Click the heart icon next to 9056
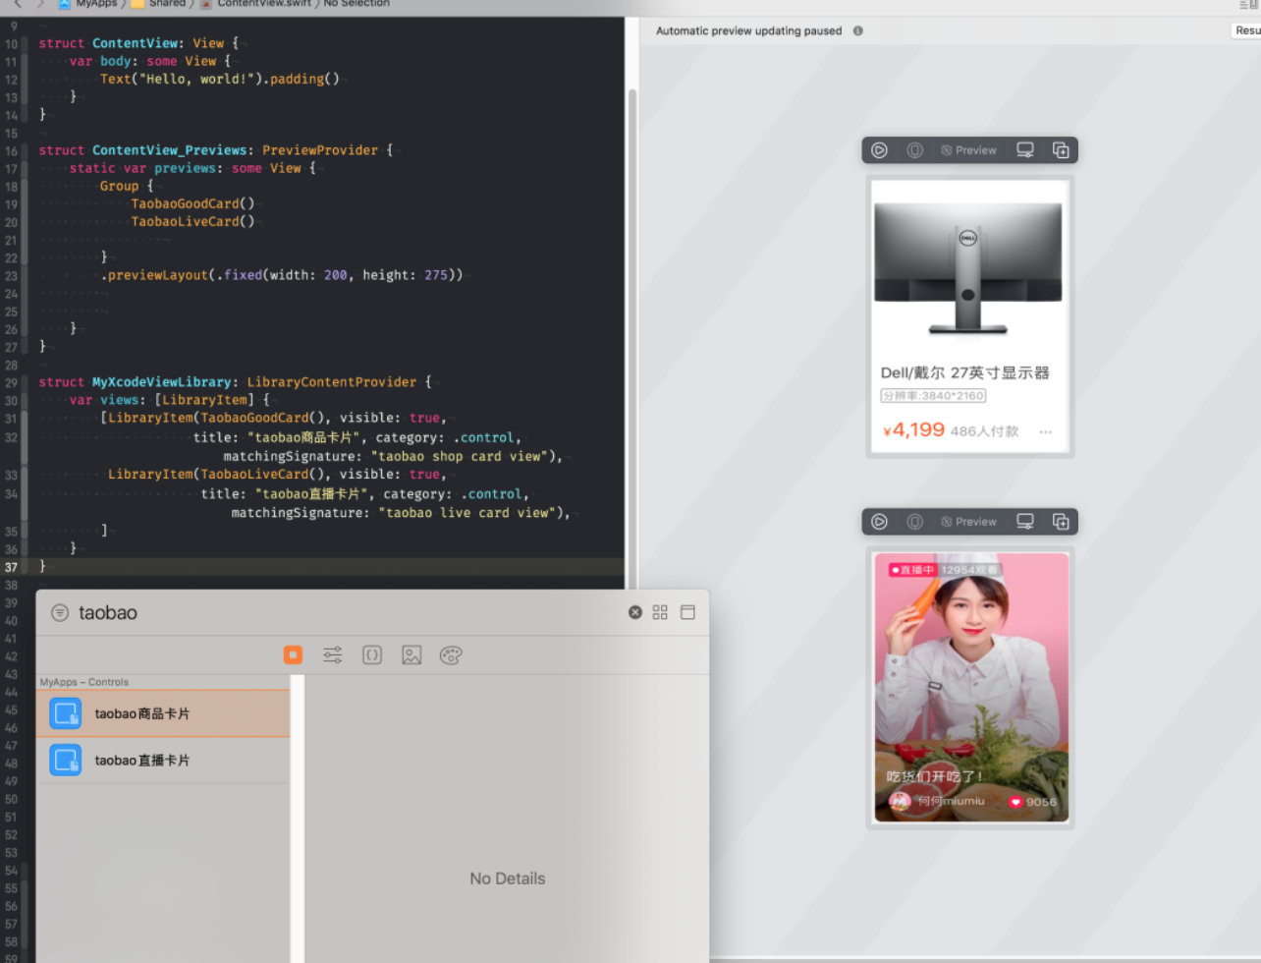Viewport: 1261px width, 963px height. tap(1015, 802)
